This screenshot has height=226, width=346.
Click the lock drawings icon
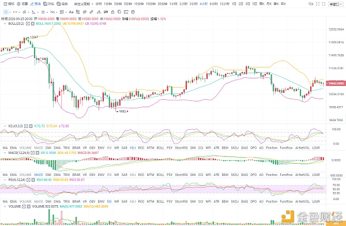113,12
